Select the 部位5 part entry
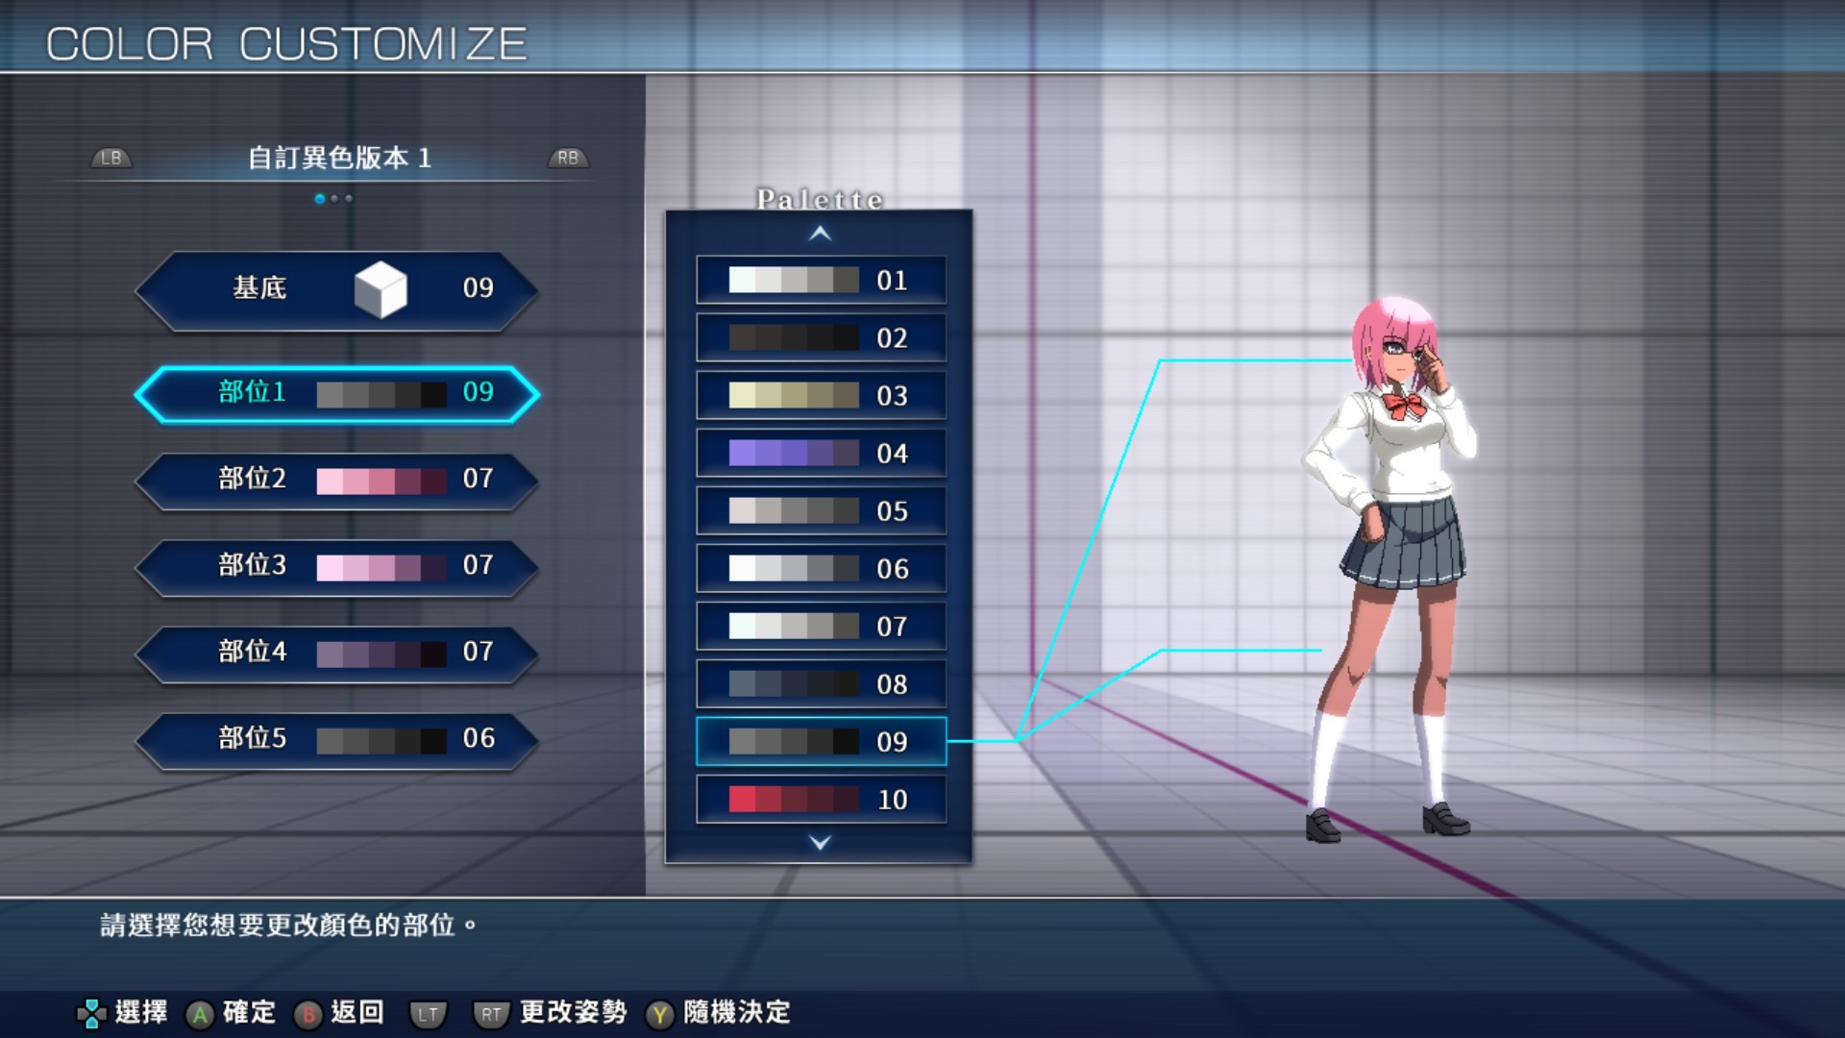The image size is (1845, 1038). tap(336, 739)
